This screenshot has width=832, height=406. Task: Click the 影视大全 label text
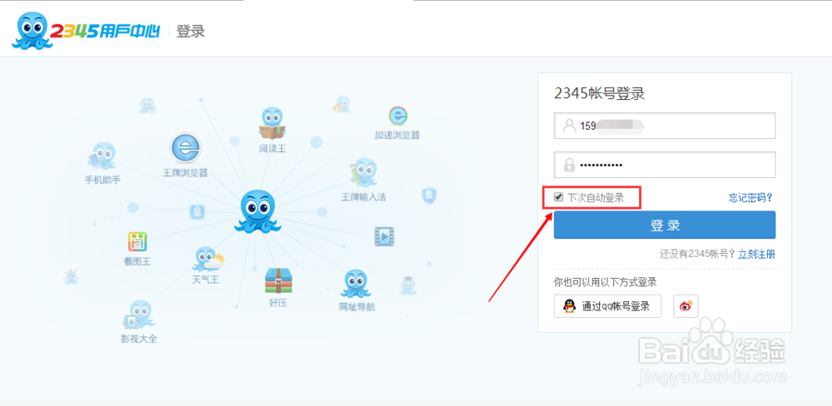(x=139, y=339)
